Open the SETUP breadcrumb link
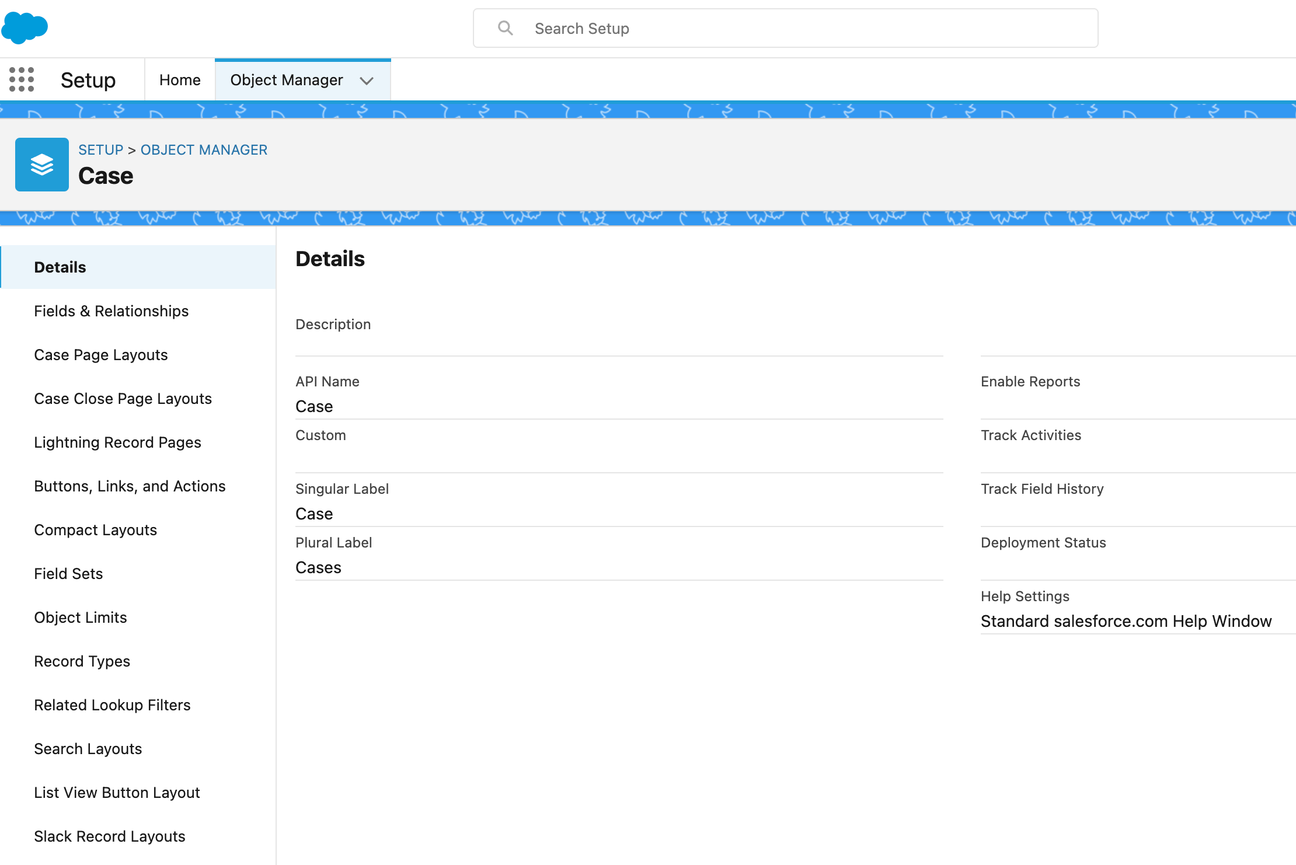 pos(100,149)
